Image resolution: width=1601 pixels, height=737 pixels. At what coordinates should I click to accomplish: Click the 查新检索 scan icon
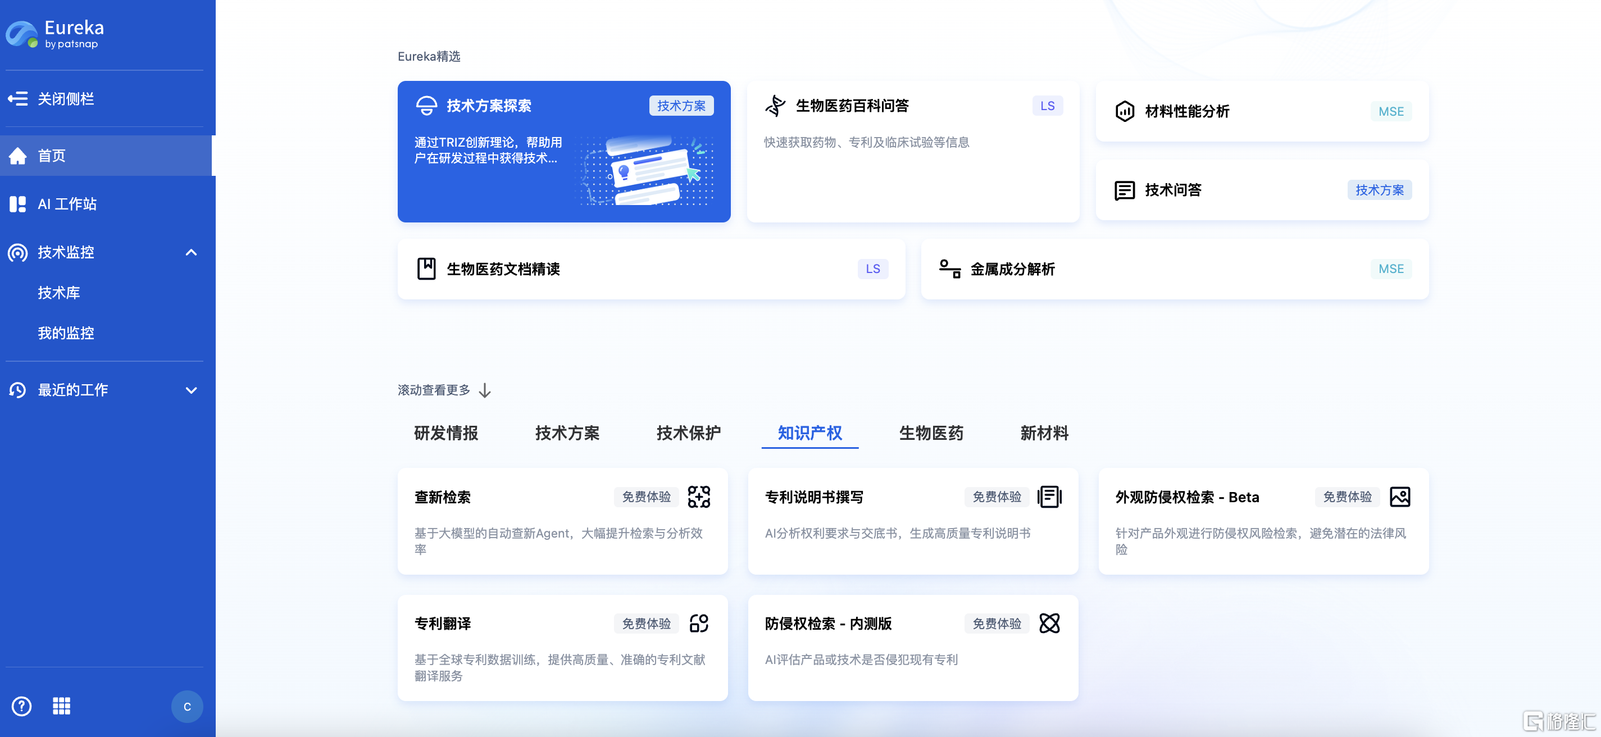[699, 497]
